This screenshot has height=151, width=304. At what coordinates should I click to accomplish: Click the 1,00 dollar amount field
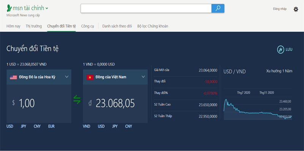[x=39, y=104]
